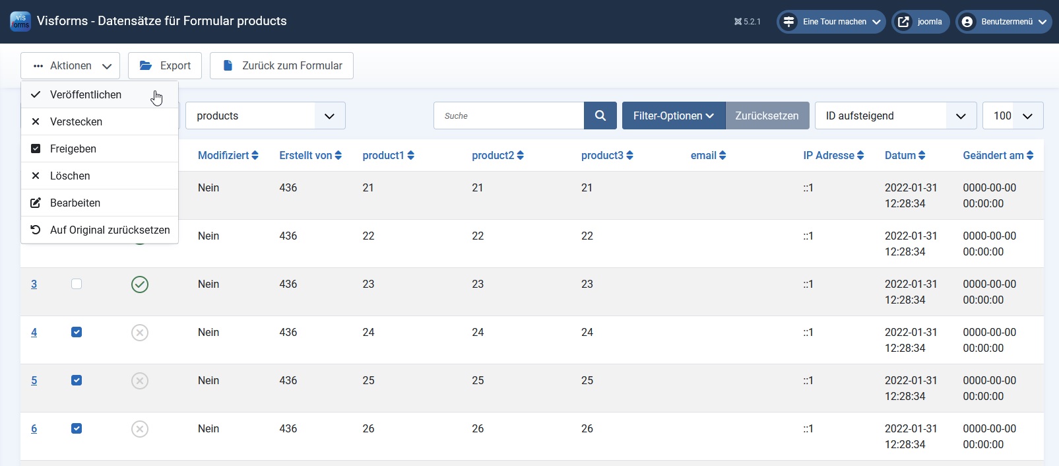Click unpublished X status icon in row 4
Screen dimensions: 1059x466
(x=140, y=333)
